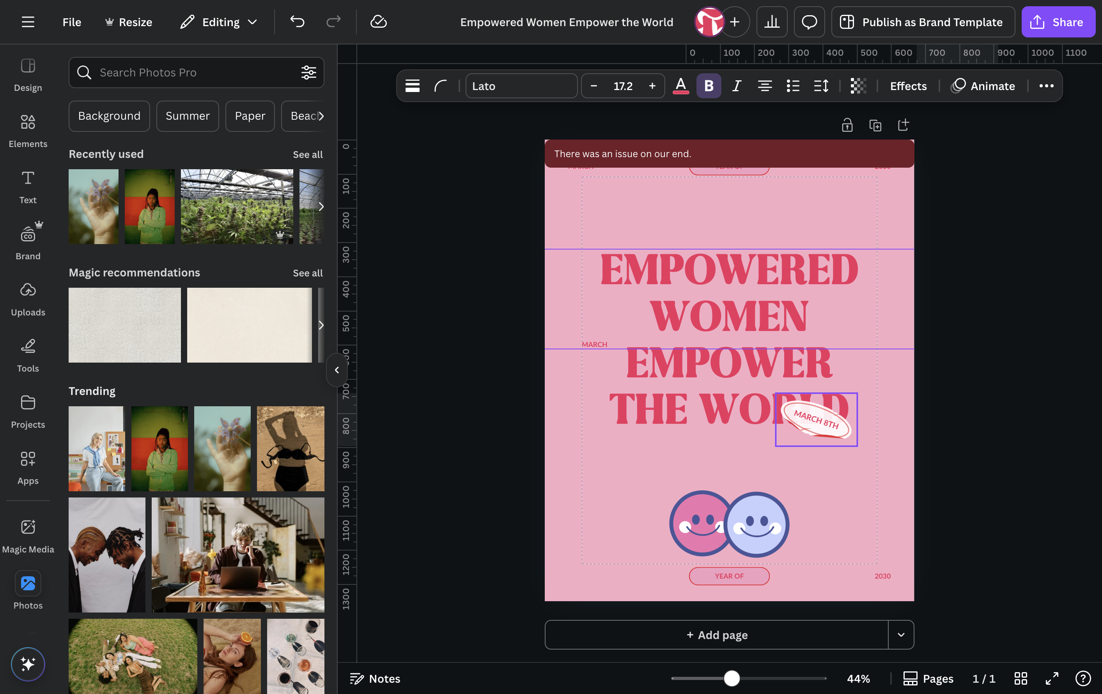This screenshot has width=1102, height=694.
Task: Click Publish as Brand Template
Action: click(x=923, y=22)
